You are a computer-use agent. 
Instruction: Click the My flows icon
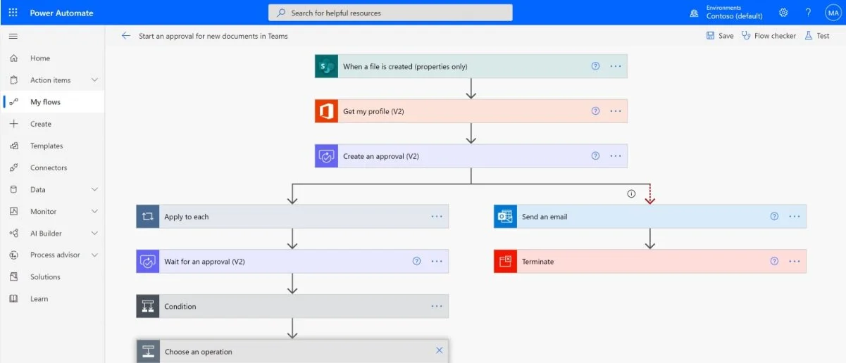[13, 102]
